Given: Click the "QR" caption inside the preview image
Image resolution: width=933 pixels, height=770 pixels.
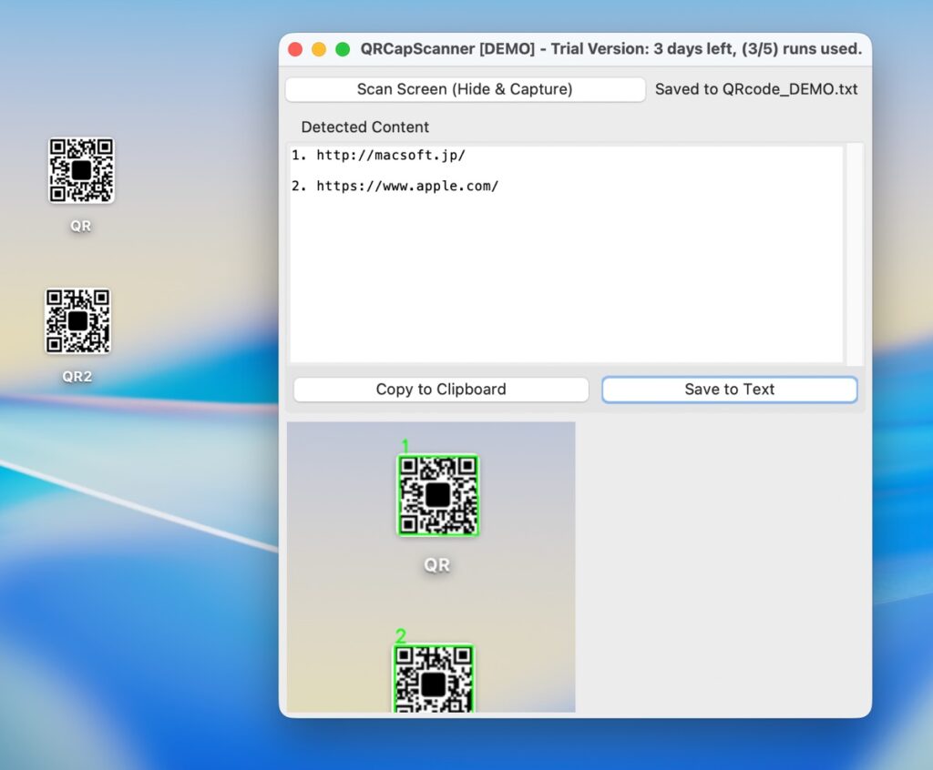Looking at the screenshot, I should [437, 565].
